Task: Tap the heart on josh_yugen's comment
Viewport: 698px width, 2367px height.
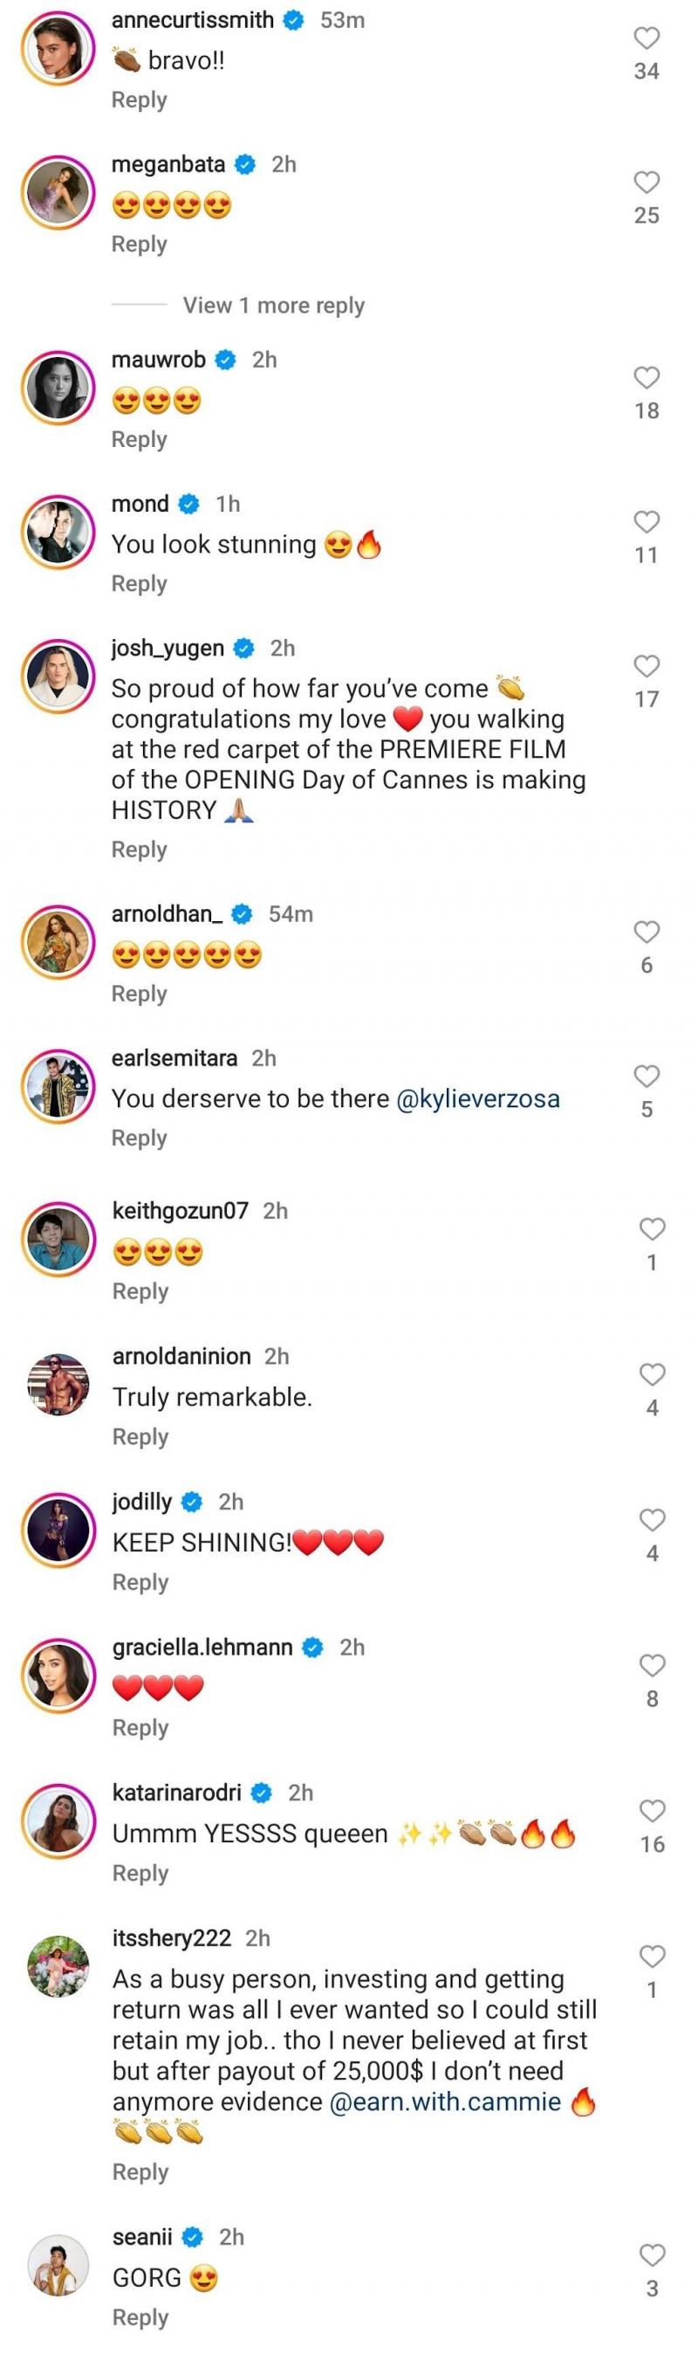Action: (647, 666)
